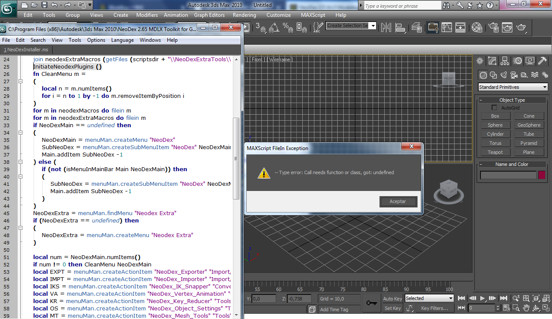This screenshot has width=552, height=319.
Task: Click the Pan View hand icon
Action: [526, 308]
